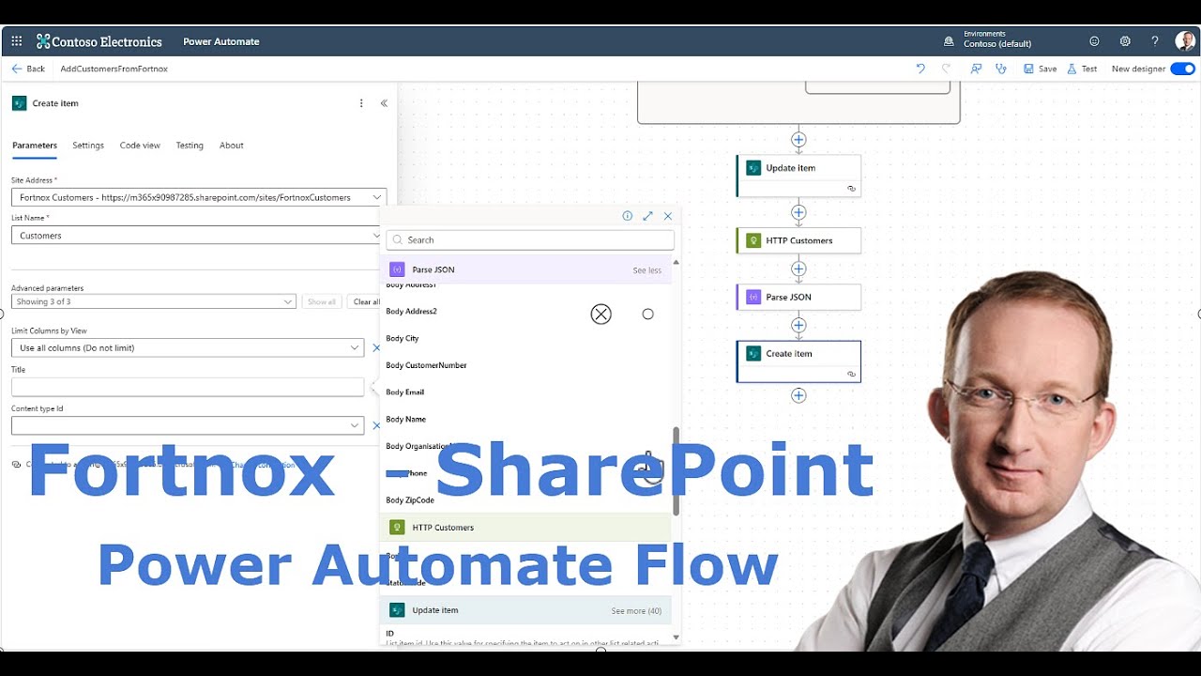Click the AddCustomersFromFortnox flow name
Screen dimensions: 1201x676
point(114,69)
